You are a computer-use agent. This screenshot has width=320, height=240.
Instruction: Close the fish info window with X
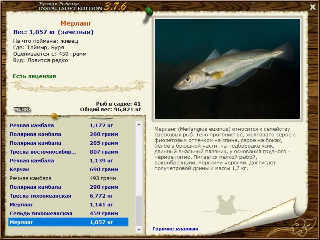(312, 7)
